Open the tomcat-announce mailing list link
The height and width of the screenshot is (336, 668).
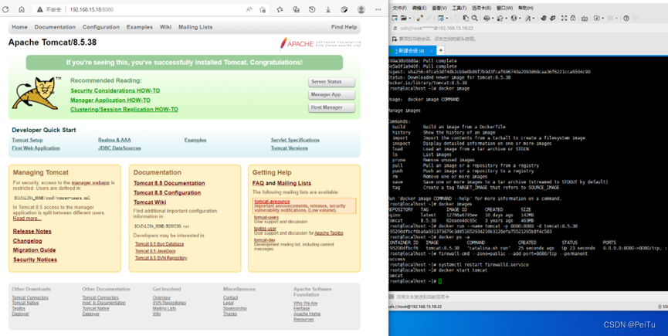tap(272, 202)
